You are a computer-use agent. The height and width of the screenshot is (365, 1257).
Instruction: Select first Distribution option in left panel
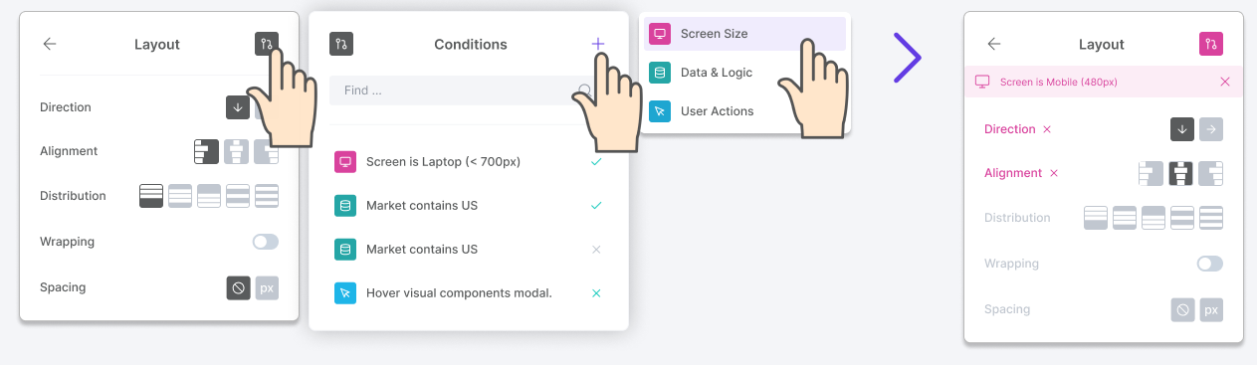[151, 196]
